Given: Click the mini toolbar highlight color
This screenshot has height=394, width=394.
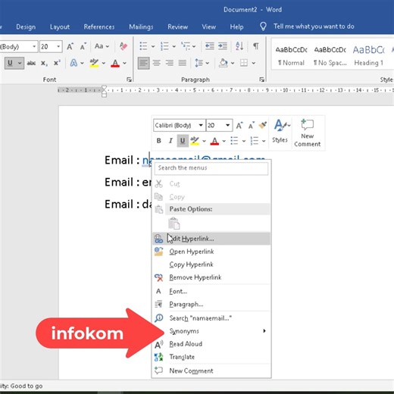Looking at the screenshot, I should click(195, 141).
